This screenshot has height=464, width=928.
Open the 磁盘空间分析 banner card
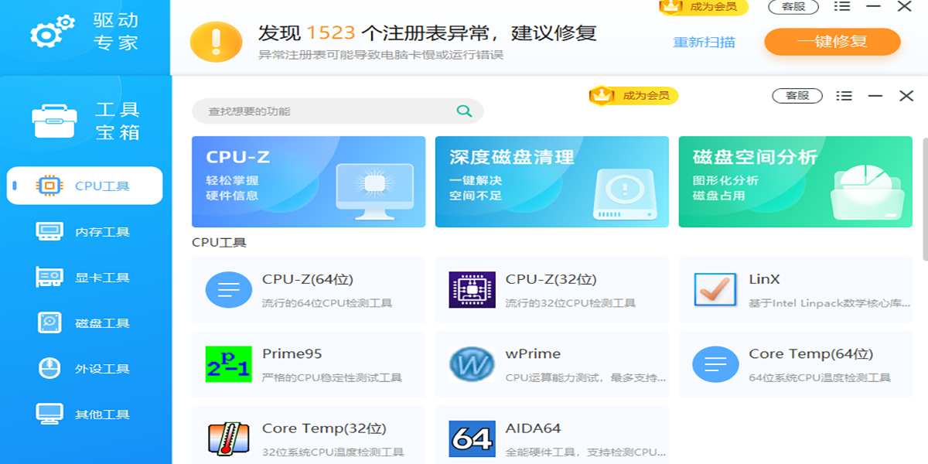coord(796,182)
